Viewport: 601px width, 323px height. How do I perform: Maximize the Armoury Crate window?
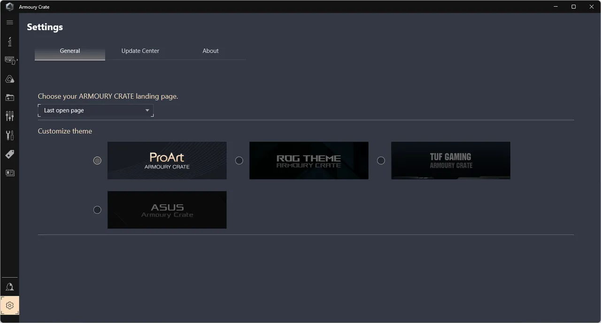573,7
